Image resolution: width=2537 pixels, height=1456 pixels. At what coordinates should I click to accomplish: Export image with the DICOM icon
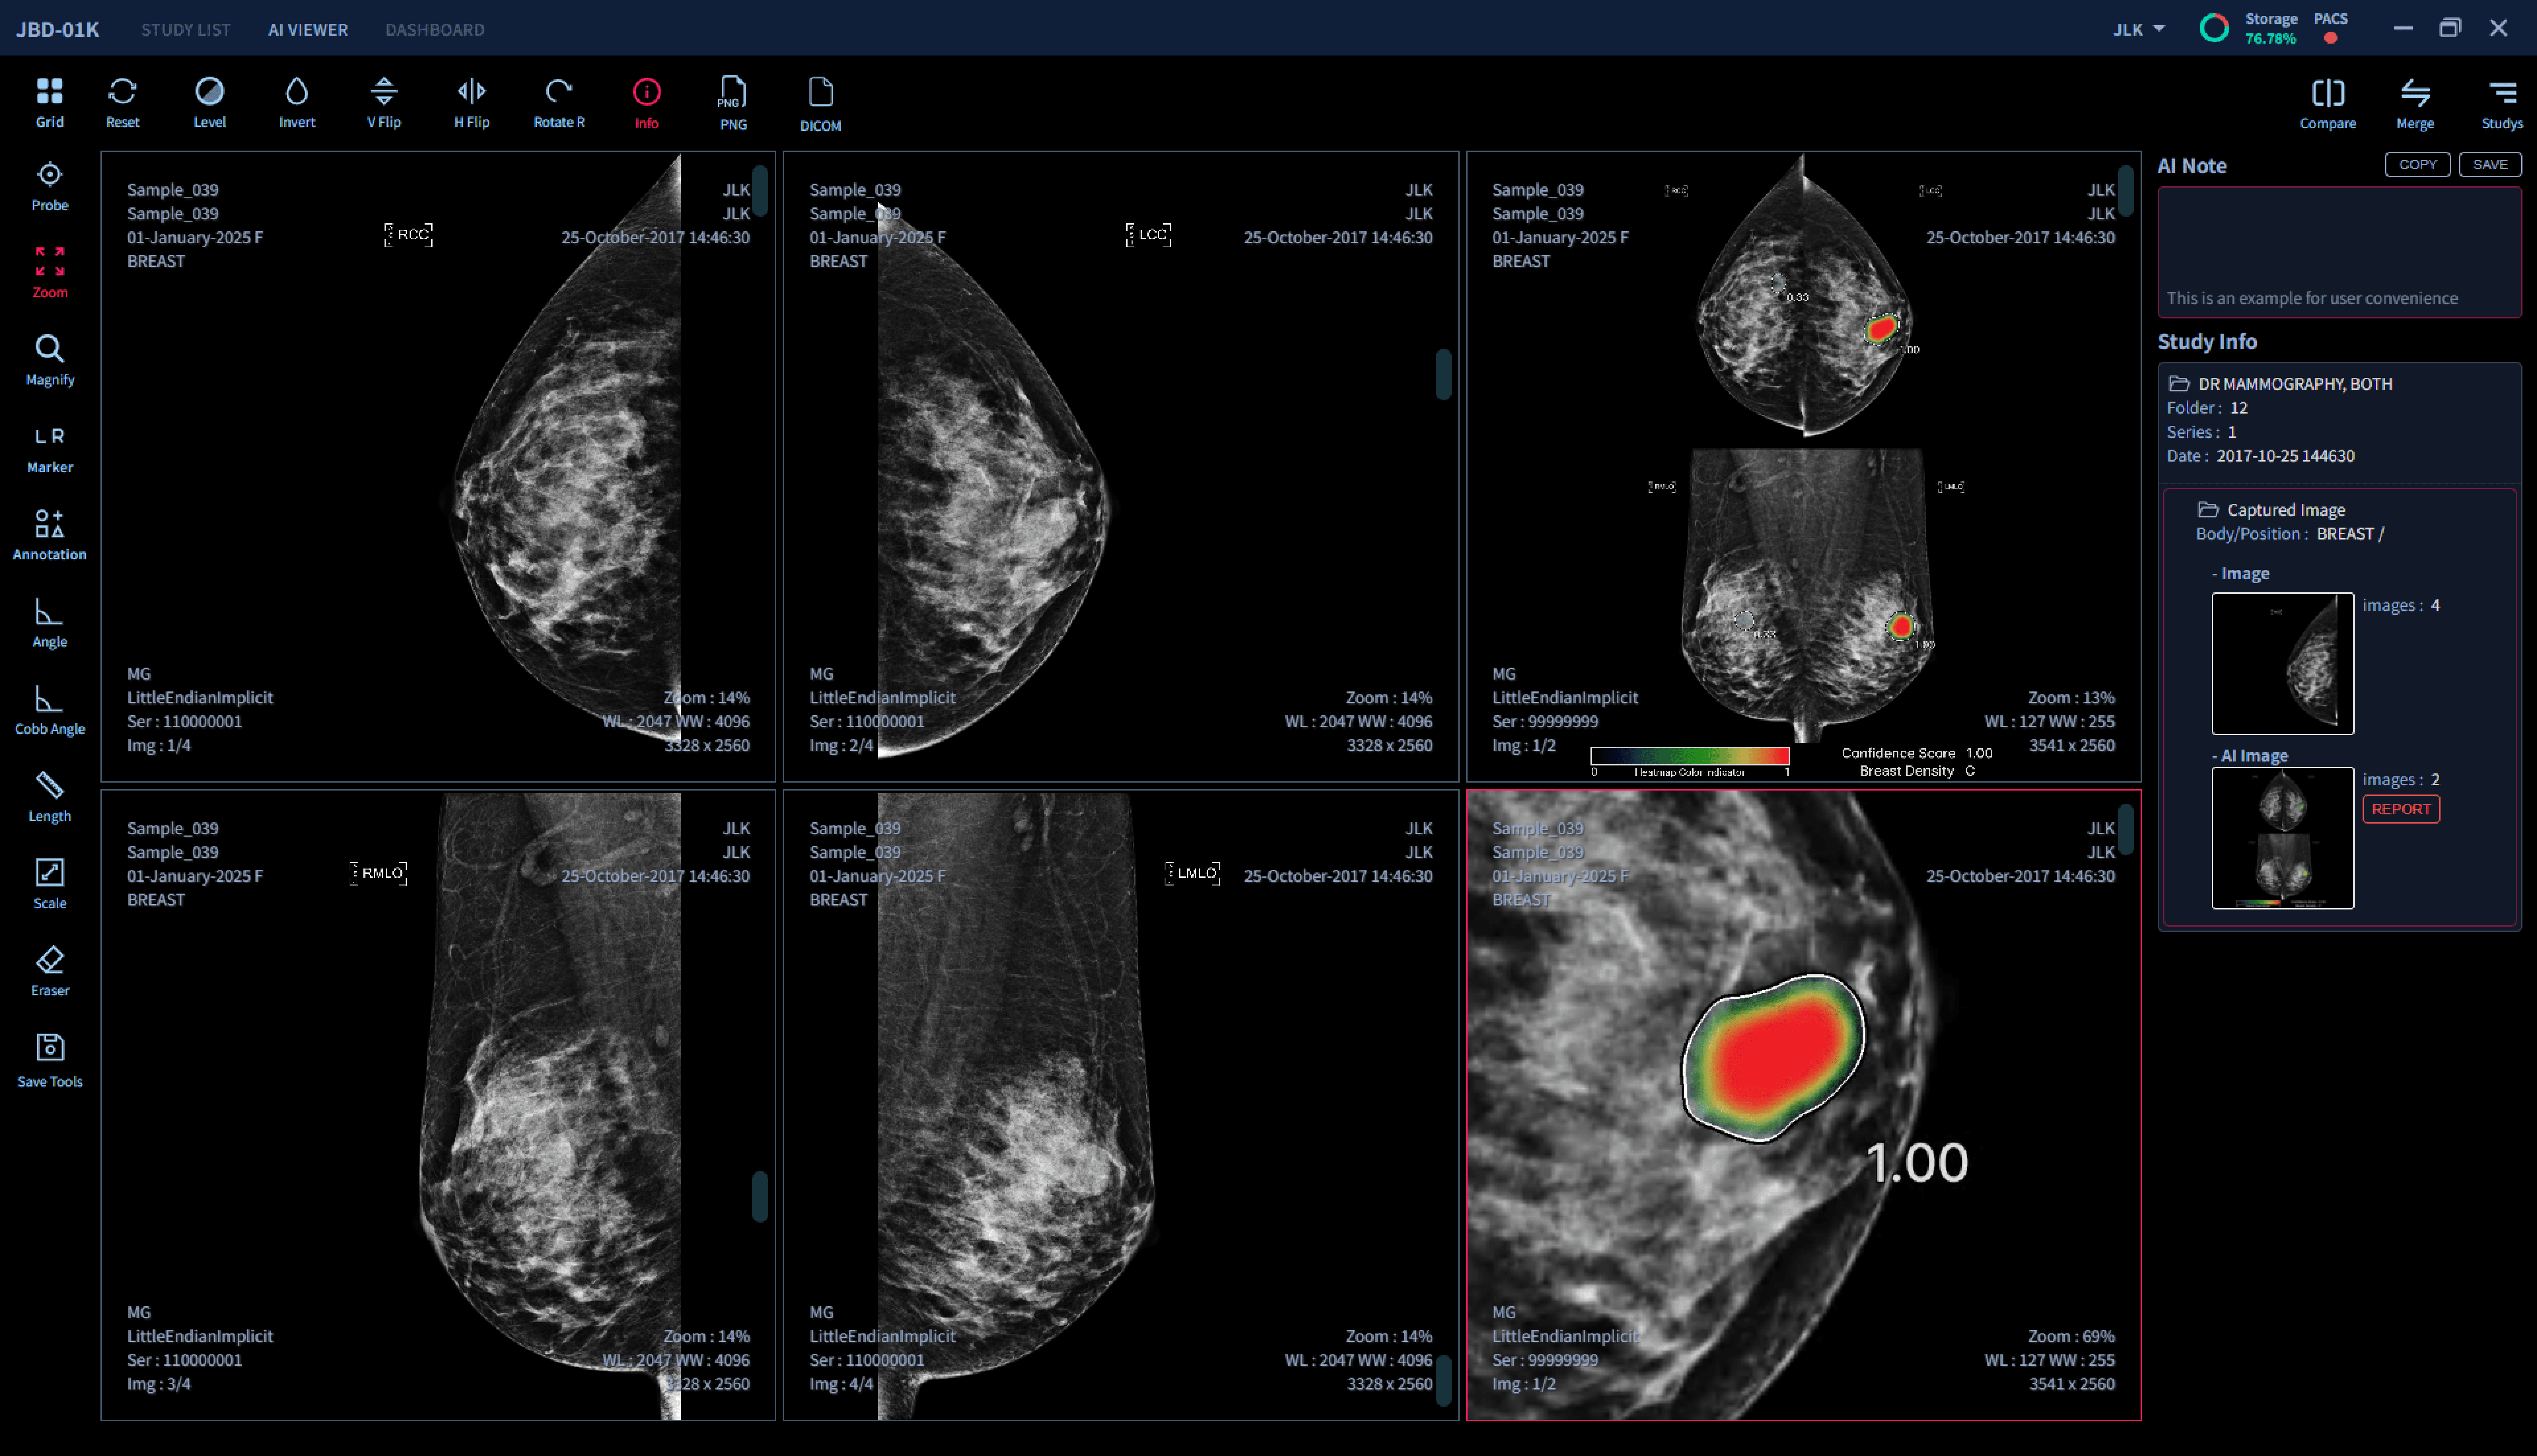820,103
